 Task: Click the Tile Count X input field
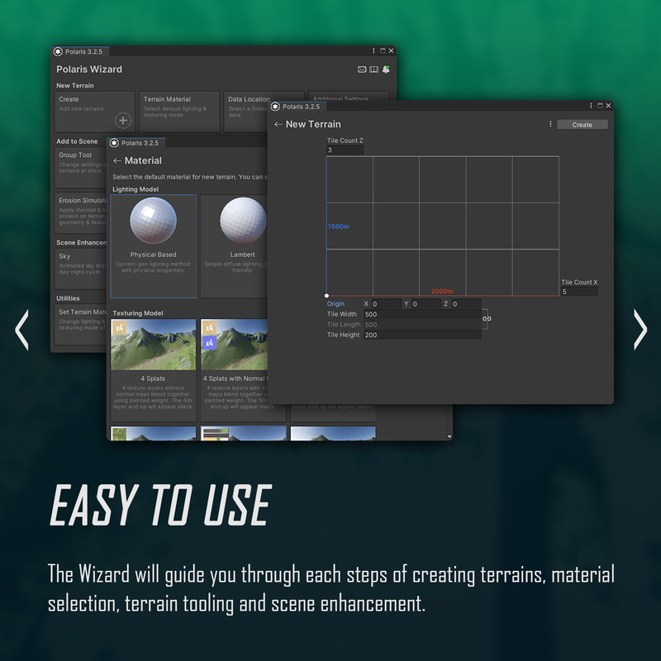point(579,292)
